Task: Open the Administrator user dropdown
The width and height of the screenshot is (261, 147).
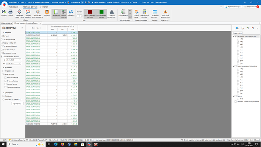Action: pyautogui.click(x=233, y=7)
